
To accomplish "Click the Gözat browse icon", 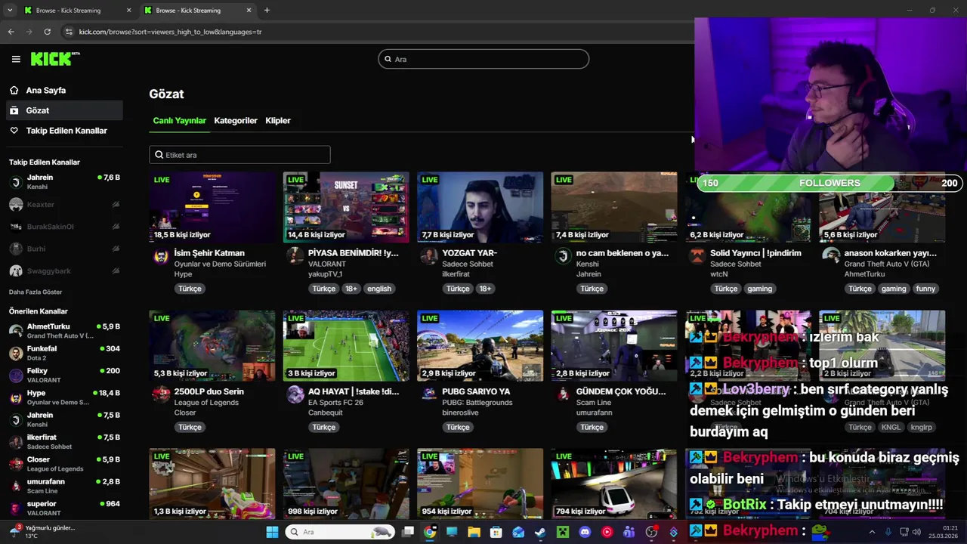I will coord(14,110).
